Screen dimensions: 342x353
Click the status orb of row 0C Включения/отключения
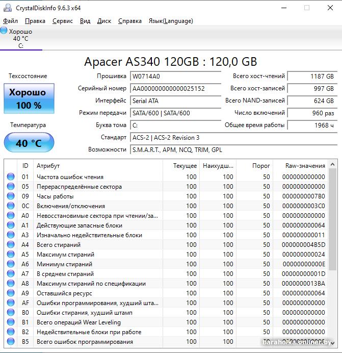click(11, 206)
